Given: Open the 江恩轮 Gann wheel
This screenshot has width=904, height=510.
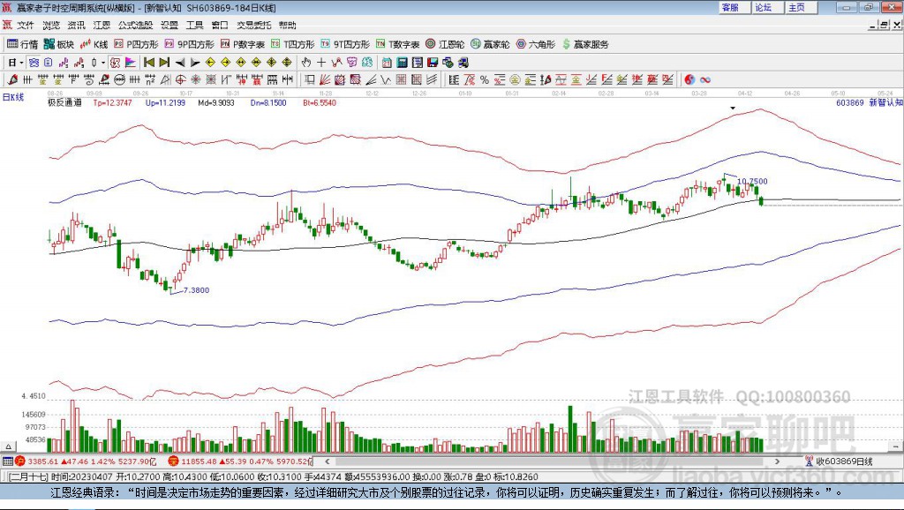Looking at the screenshot, I should pyautogui.click(x=445, y=44).
